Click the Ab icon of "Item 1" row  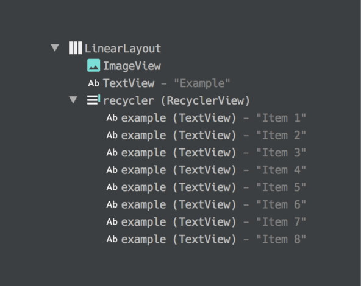coord(112,118)
